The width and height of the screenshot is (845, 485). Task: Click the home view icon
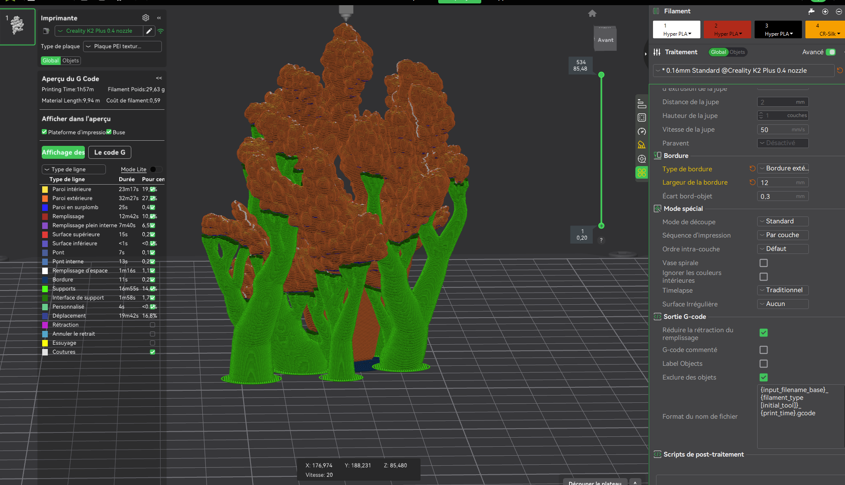592,14
